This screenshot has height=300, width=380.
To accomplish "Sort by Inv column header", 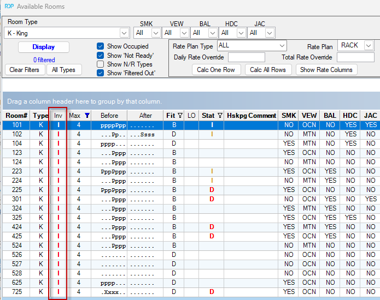I will pos(58,116).
